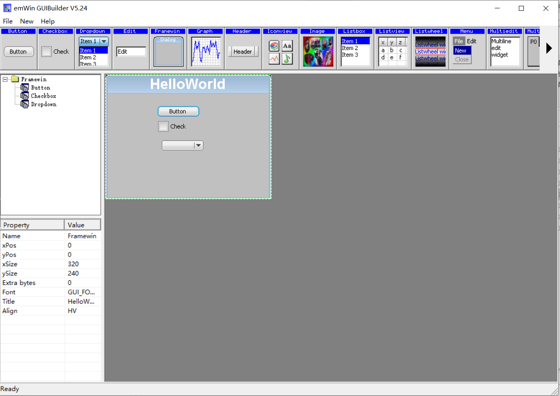Click Button tree item icon
Screen dimensions: 560x396
click(25, 88)
